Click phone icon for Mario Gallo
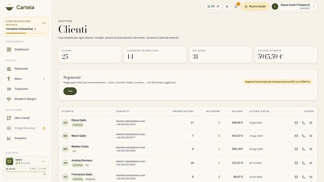The height and width of the screenshot is (182, 324). coord(303,136)
